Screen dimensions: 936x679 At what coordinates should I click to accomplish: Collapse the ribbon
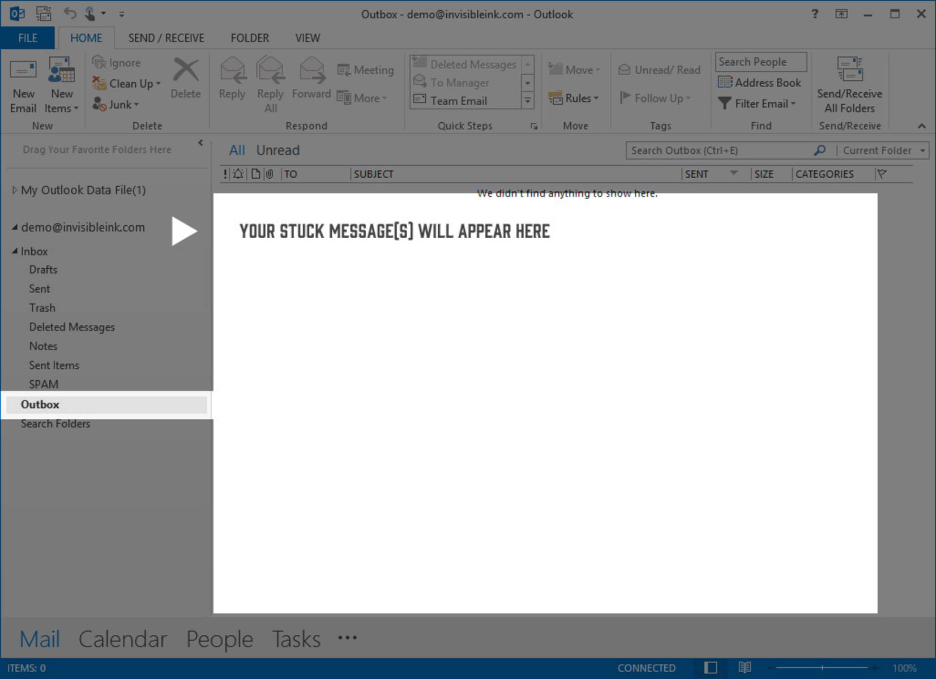pyautogui.click(x=922, y=126)
